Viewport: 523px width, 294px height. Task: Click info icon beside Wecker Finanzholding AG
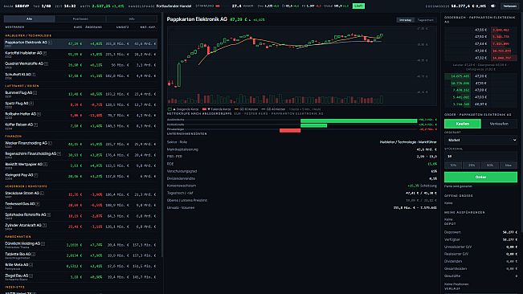pos(50,143)
